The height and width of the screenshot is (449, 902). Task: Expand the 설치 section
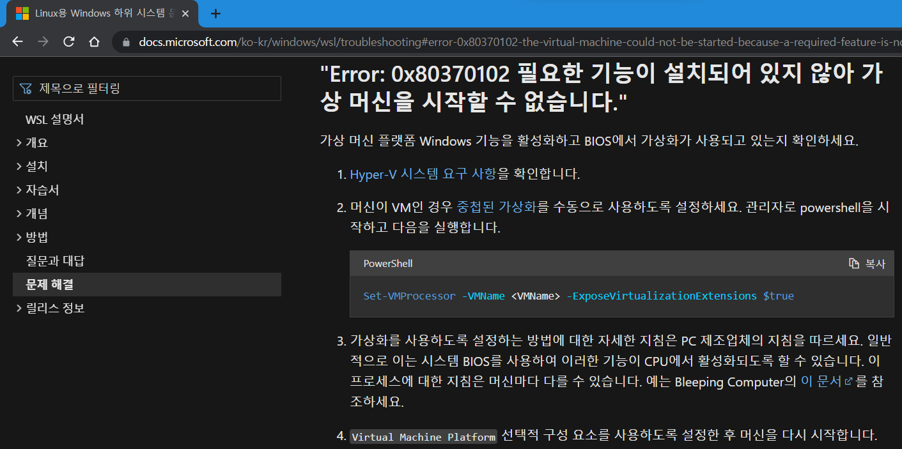tap(32, 167)
